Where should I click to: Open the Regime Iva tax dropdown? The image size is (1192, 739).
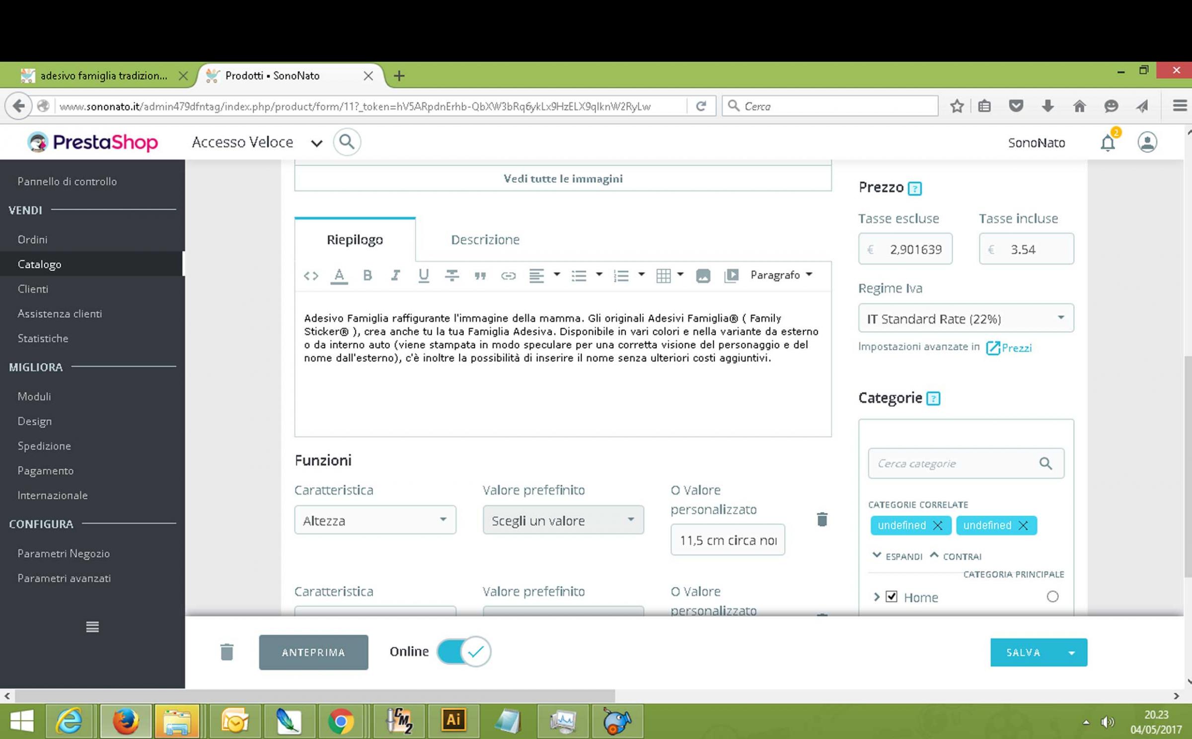pyautogui.click(x=966, y=318)
